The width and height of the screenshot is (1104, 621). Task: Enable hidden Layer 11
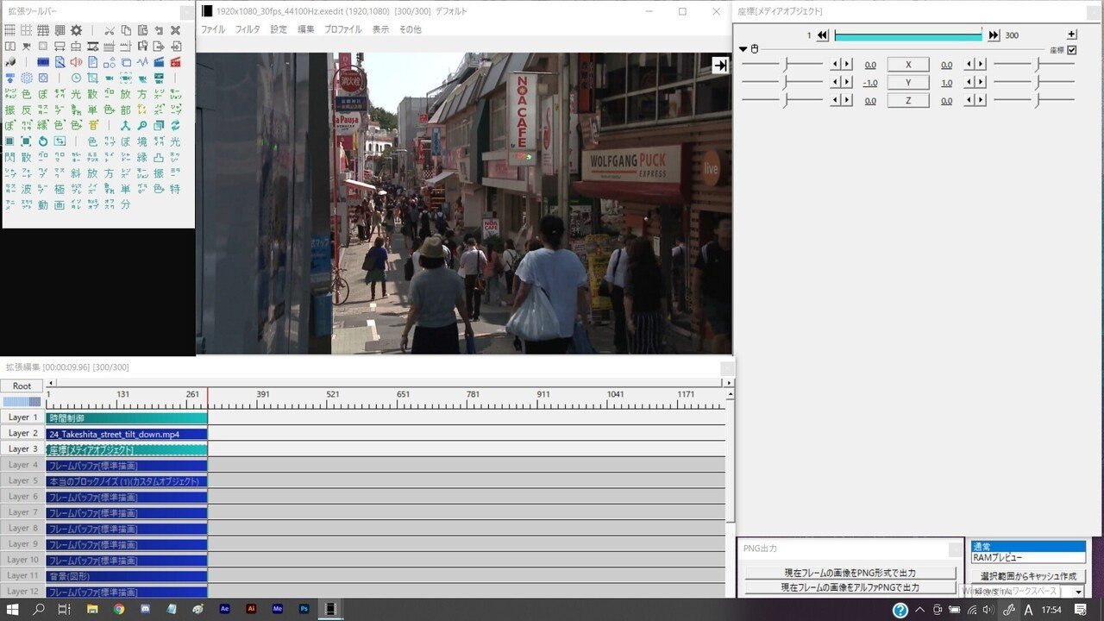22,575
